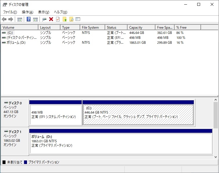Click the 382.61 GB free space cell
Image resolution: width=219 pixels, height=173 pixels.
[x=164, y=33]
